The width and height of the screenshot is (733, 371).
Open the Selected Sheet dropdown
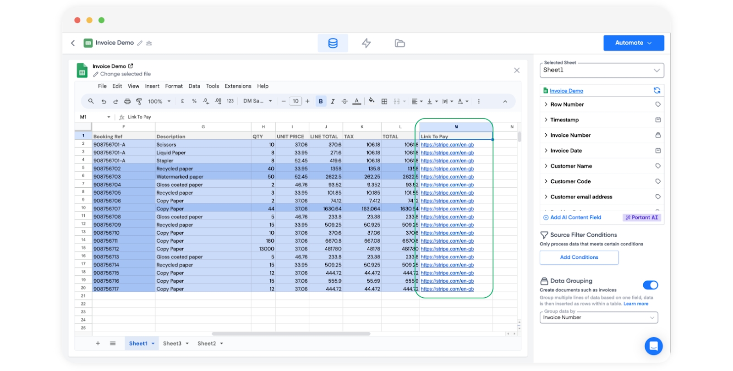(x=602, y=70)
